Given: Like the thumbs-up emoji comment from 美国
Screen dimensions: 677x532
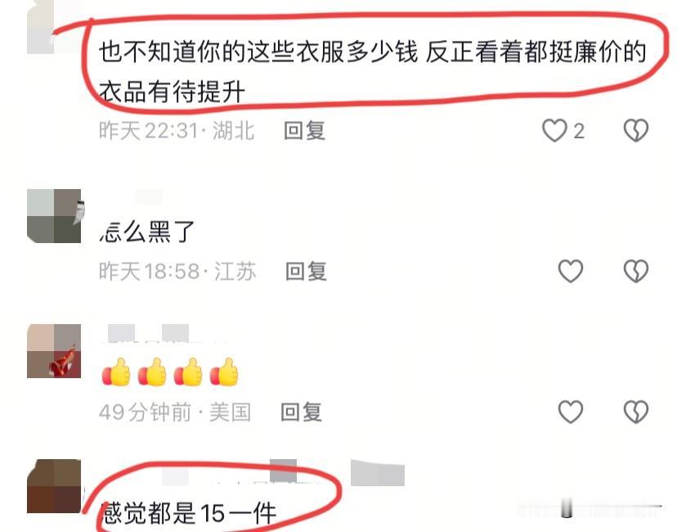Looking at the screenshot, I should 571,412.
